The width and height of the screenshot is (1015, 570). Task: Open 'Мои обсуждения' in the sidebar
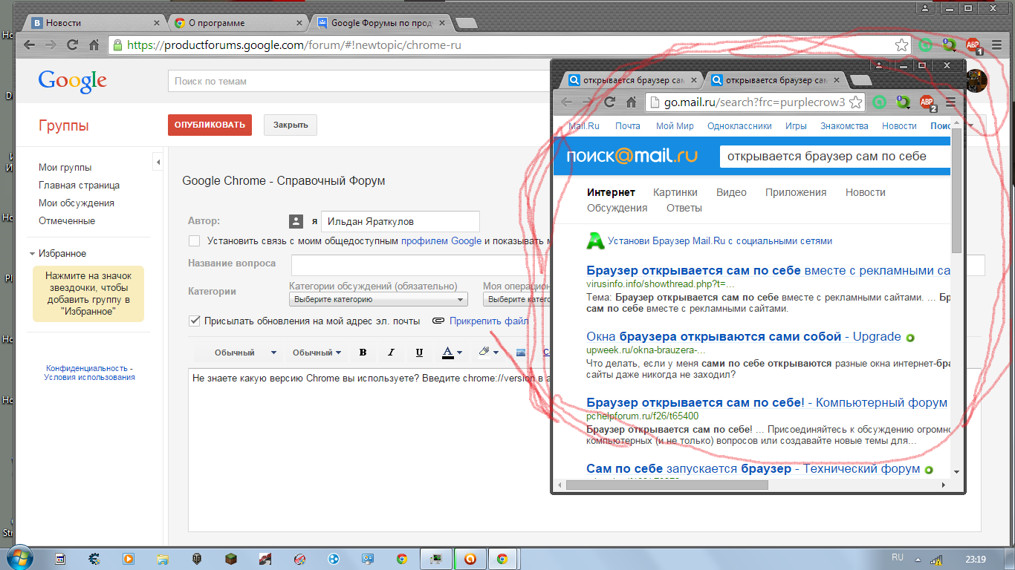77,203
